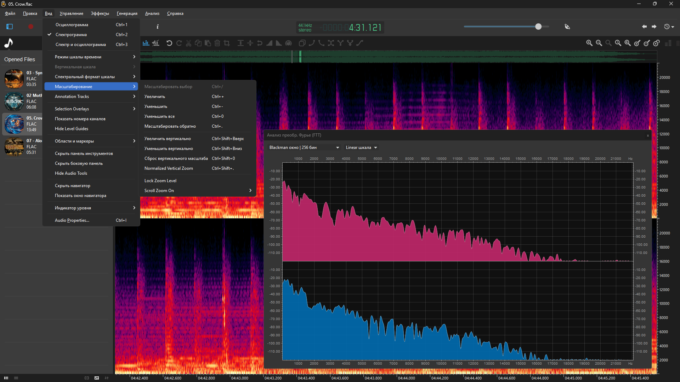
Task: Click the crop tool icon
Action: [x=227, y=43]
